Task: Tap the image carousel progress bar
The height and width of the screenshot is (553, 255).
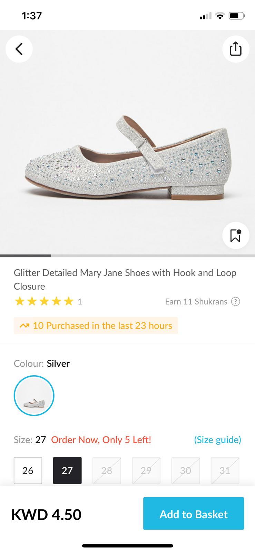Action: point(127,256)
